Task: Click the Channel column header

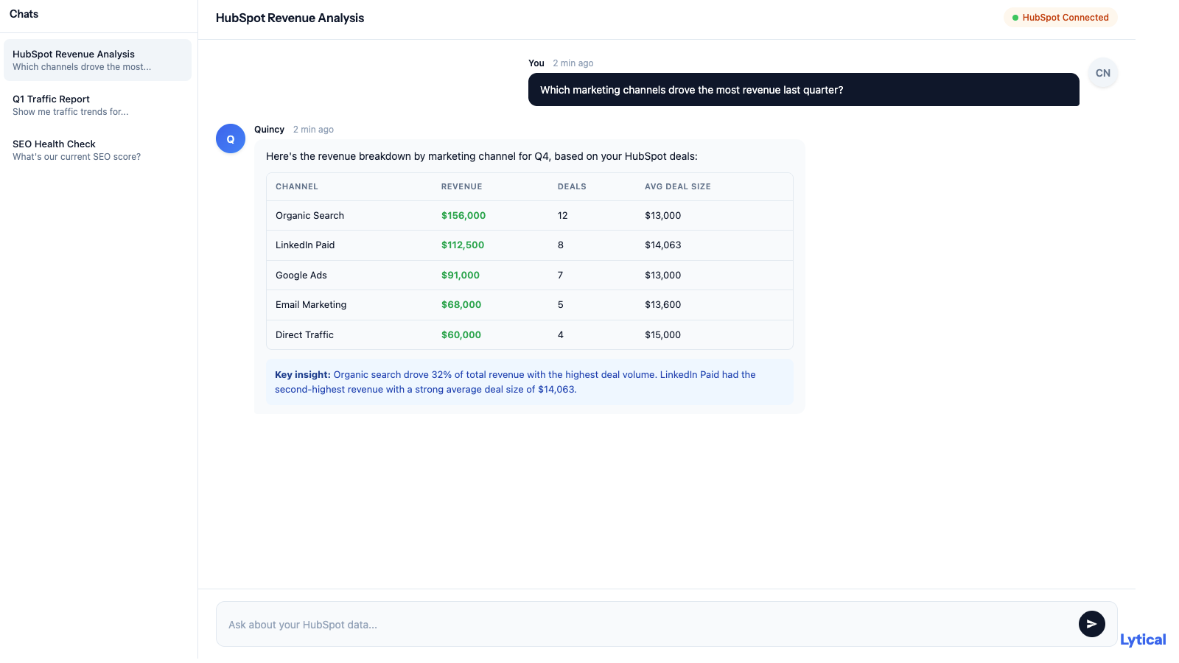Action: coord(297,187)
